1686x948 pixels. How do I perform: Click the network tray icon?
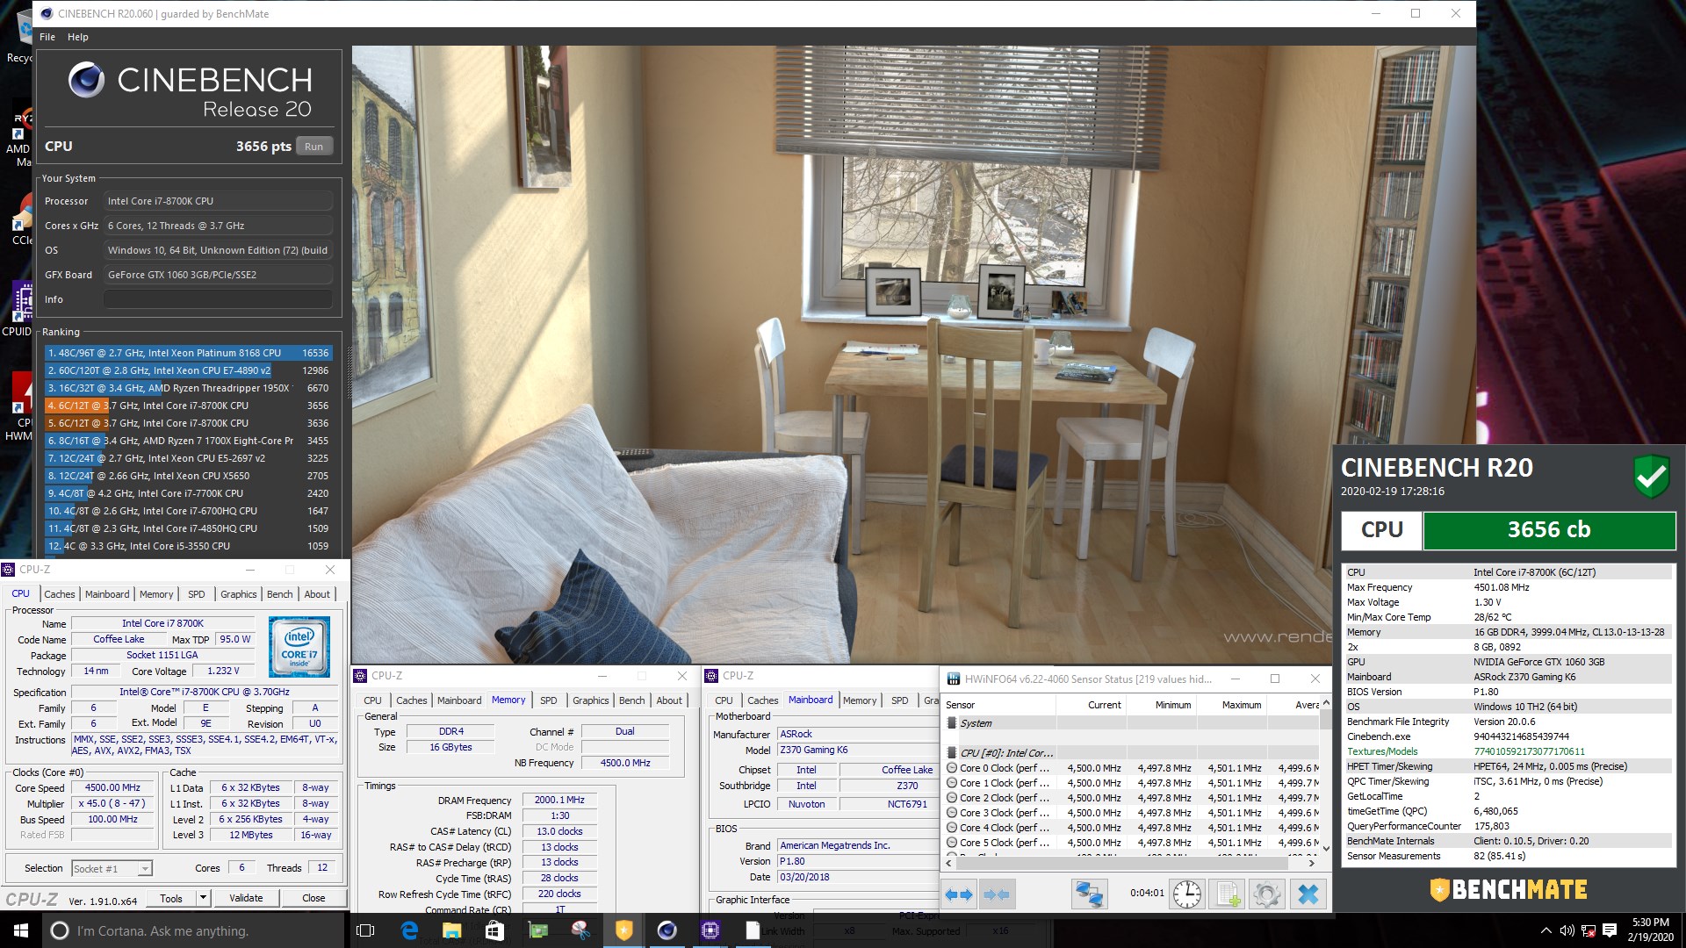(1589, 930)
